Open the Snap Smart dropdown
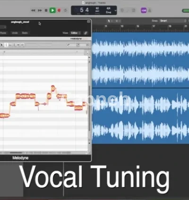This screenshot has width=189, height=200. [x=173, y=21]
